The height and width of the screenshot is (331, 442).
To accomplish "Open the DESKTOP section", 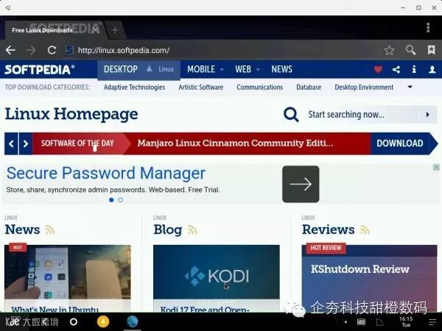I will (121, 69).
